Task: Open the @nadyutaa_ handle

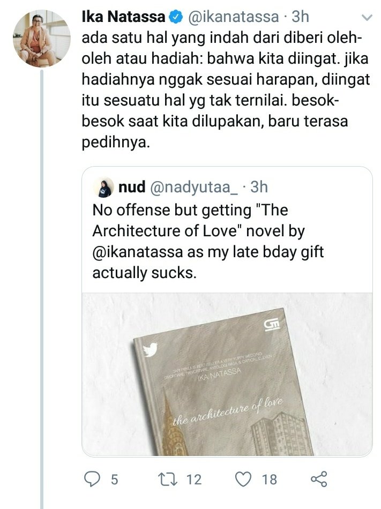Action: click(194, 188)
